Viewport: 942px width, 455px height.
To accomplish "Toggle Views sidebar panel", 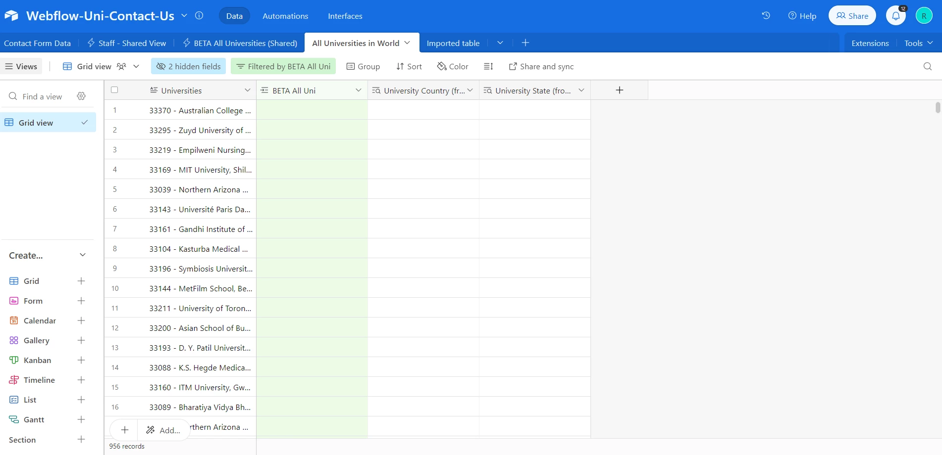I will [x=21, y=66].
